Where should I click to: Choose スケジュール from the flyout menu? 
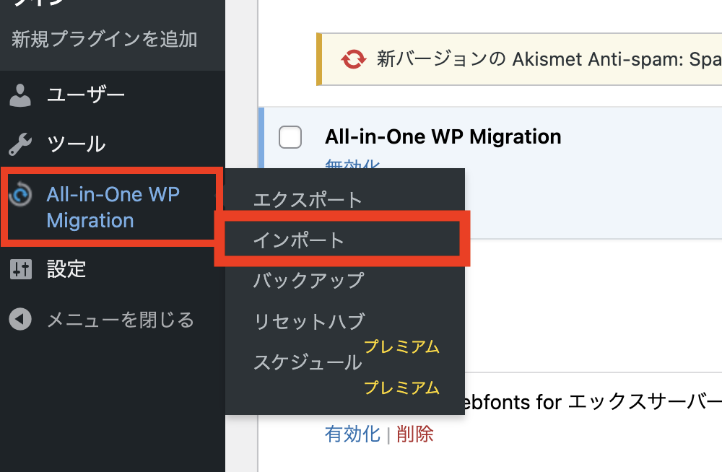[308, 362]
